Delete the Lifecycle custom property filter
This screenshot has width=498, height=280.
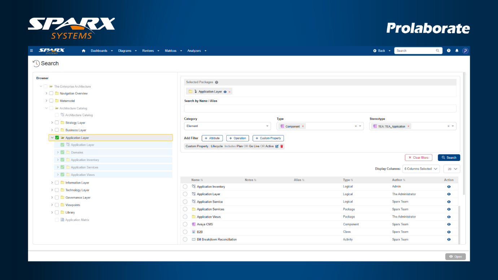point(282,146)
